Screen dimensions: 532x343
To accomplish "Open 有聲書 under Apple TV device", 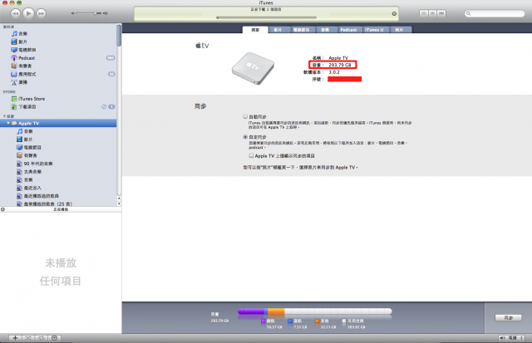I will (27, 155).
